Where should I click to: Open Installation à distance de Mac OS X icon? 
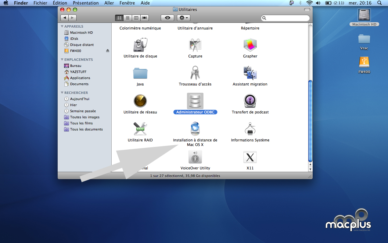point(195,129)
